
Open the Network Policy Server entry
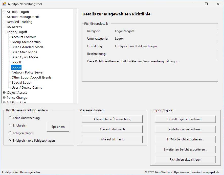(28, 72)
